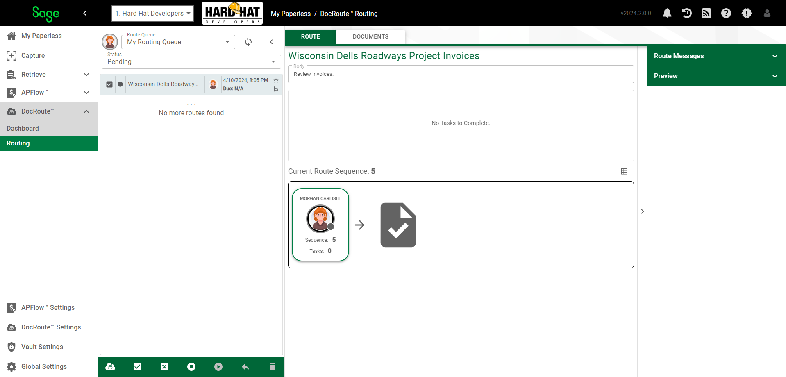Open DocRoute Settings link

click(x=51, y=327)
